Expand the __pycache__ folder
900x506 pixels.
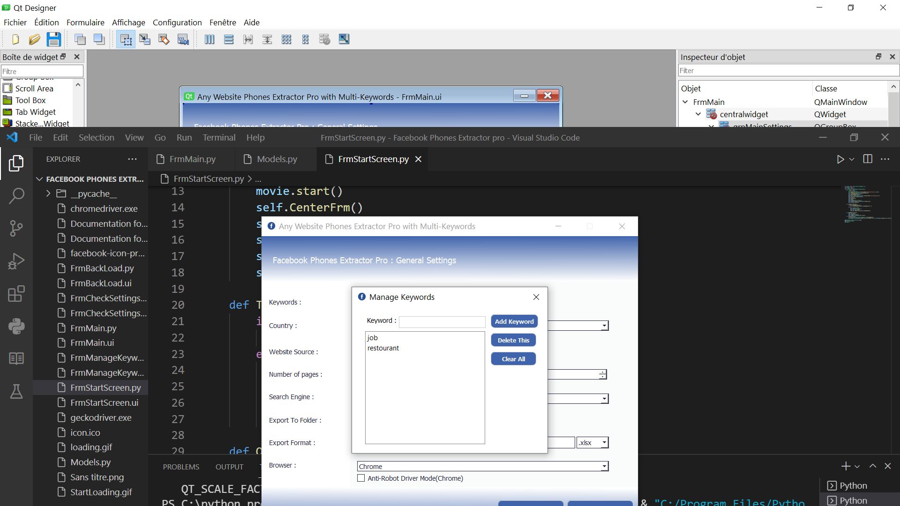(48, 193)
